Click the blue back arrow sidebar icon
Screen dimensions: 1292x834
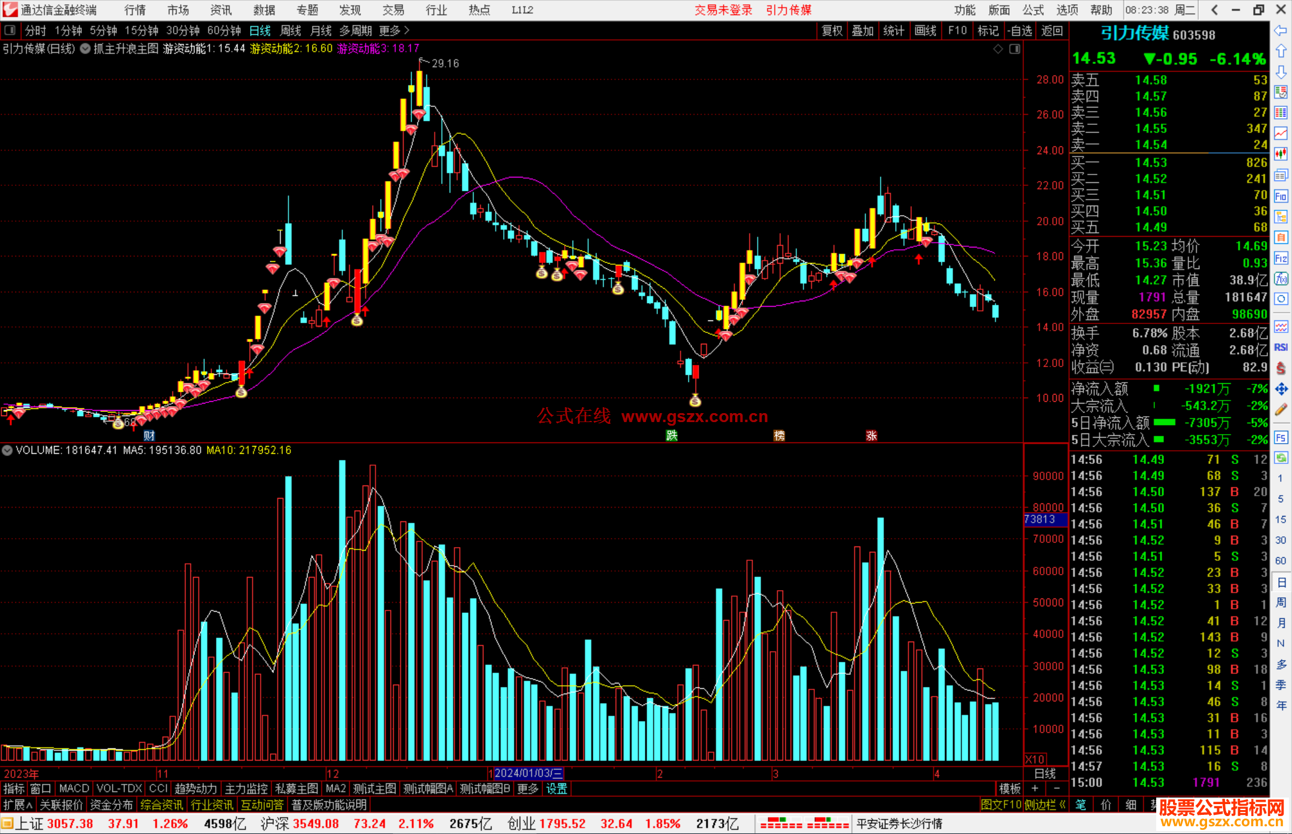point(1281,30)
